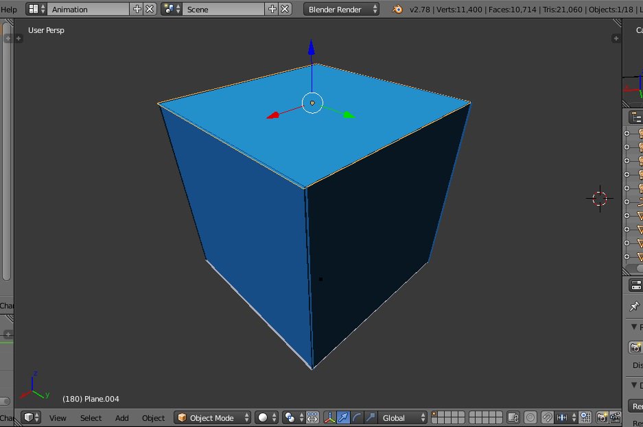Enable the rotate manipulator arc

(x=357, y=417)
